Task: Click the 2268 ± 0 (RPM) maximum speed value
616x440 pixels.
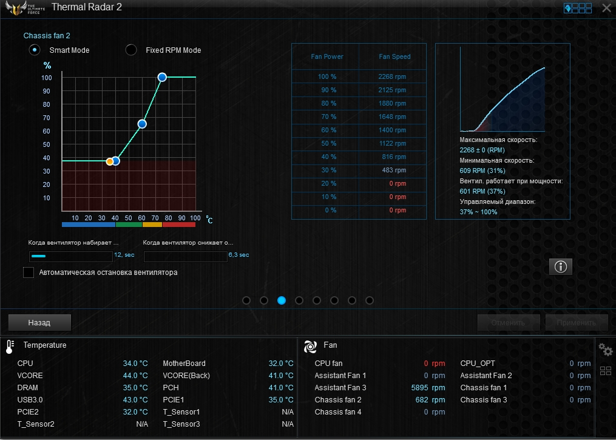Action: (x=482, y=150)
